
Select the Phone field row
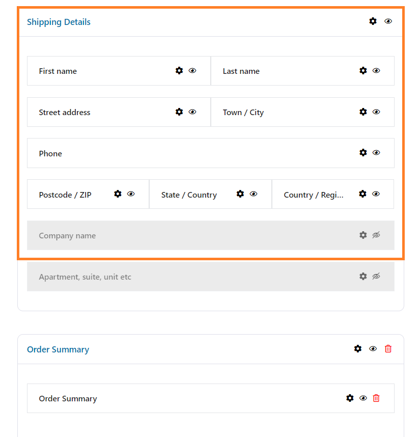tap(211, 153)
